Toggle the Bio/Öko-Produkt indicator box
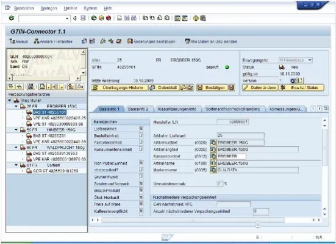Viewport: 336px width, 244px height. 141,190
